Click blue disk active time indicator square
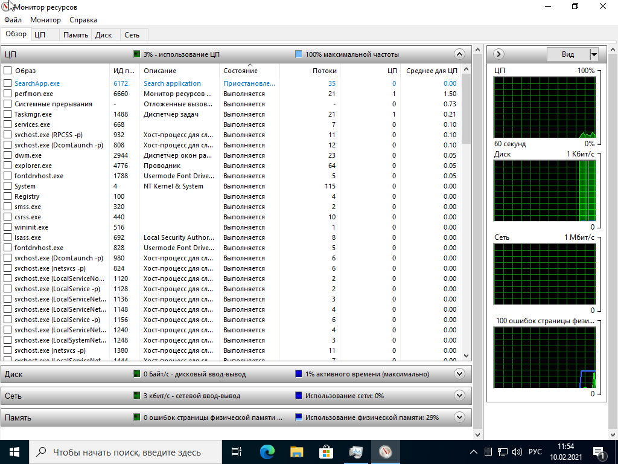Screen dimensions: 618x464 [299, 373]
